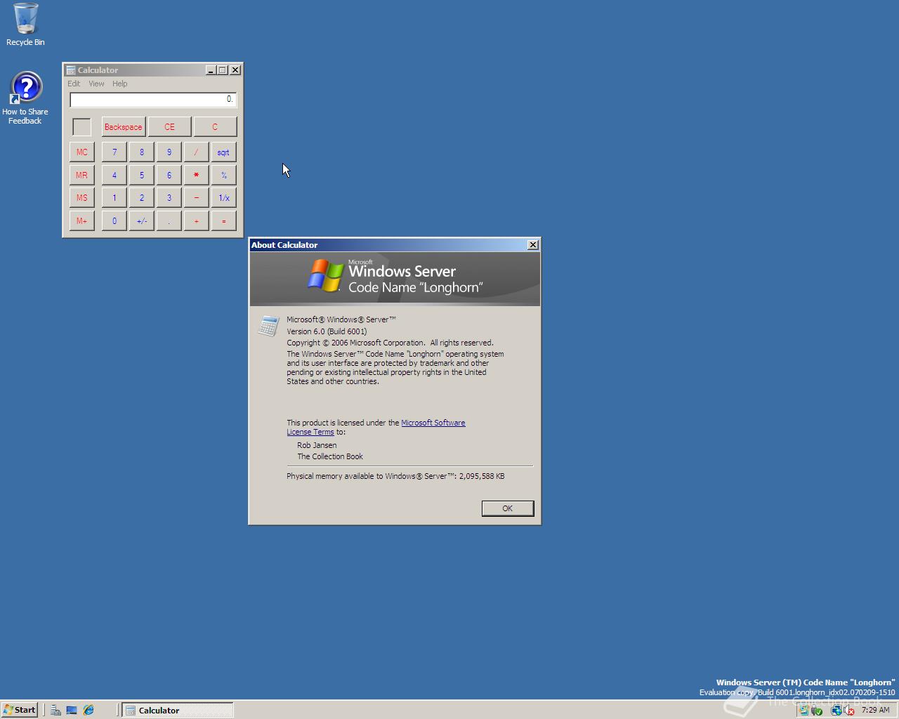Click the multiply (*) button
The height and width of the screenshot is (719, 899).
tap(197, 175)
